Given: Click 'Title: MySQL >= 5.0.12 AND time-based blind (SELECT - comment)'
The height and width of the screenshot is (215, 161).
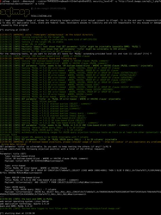Looking at the screenshot, I should coord(42,180).
